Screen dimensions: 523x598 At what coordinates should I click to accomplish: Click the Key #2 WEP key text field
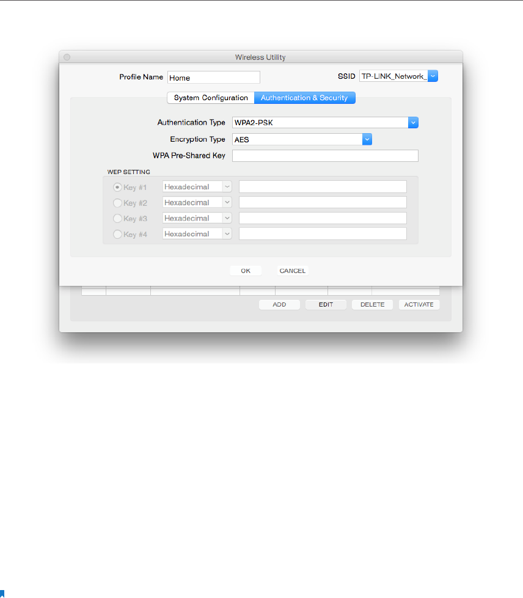(323, 203)
